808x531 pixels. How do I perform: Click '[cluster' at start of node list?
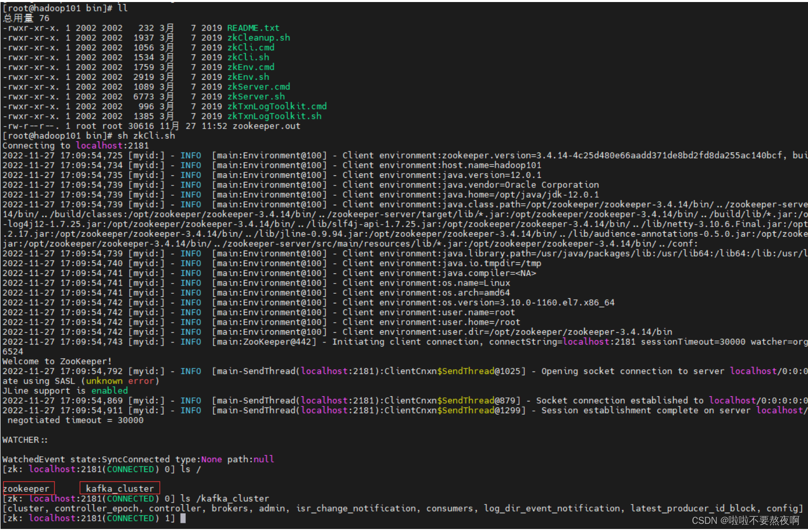[23, 508]
